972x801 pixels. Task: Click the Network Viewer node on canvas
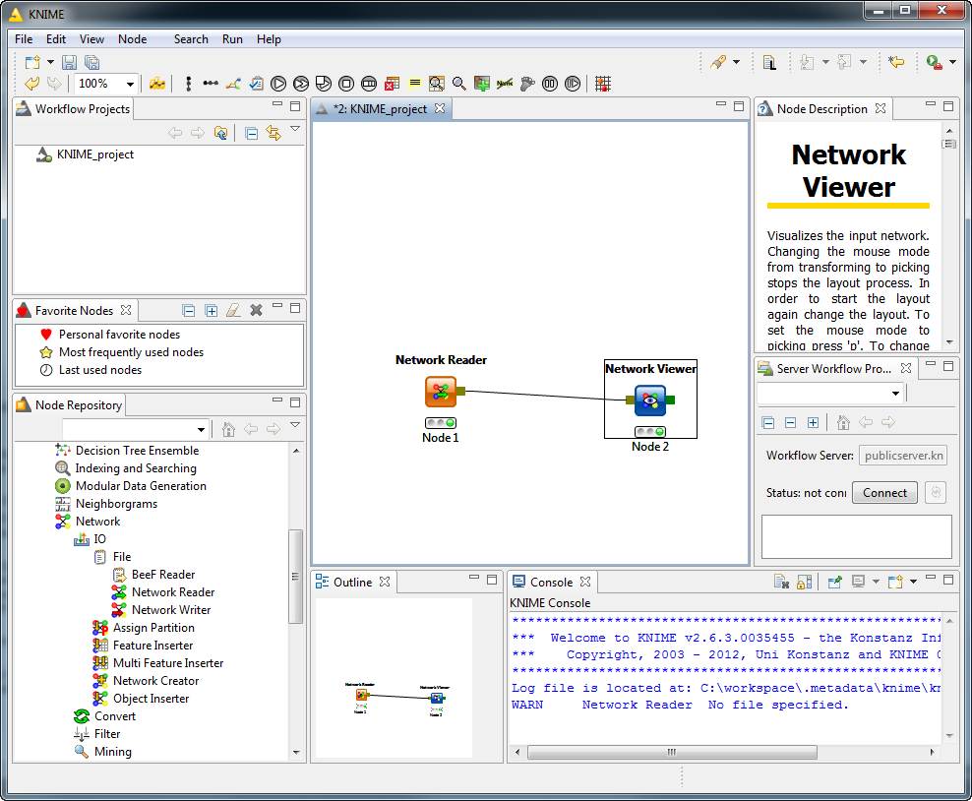[650, 400]
